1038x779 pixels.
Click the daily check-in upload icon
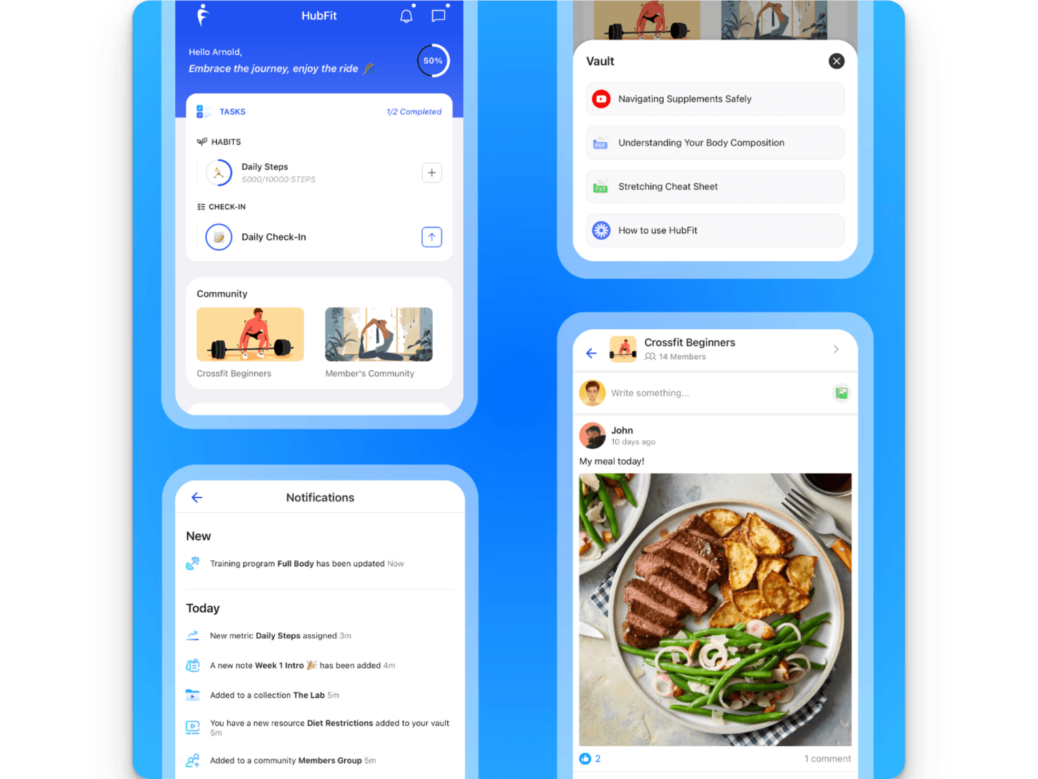(x=432, y=238)
